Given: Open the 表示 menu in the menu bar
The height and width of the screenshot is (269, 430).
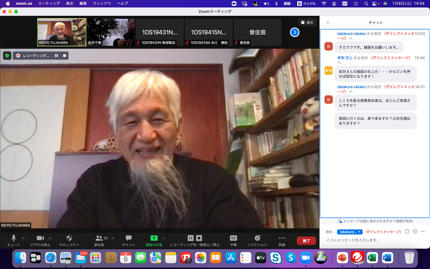Looking at the screenshot, I should [x=70, y=3].
